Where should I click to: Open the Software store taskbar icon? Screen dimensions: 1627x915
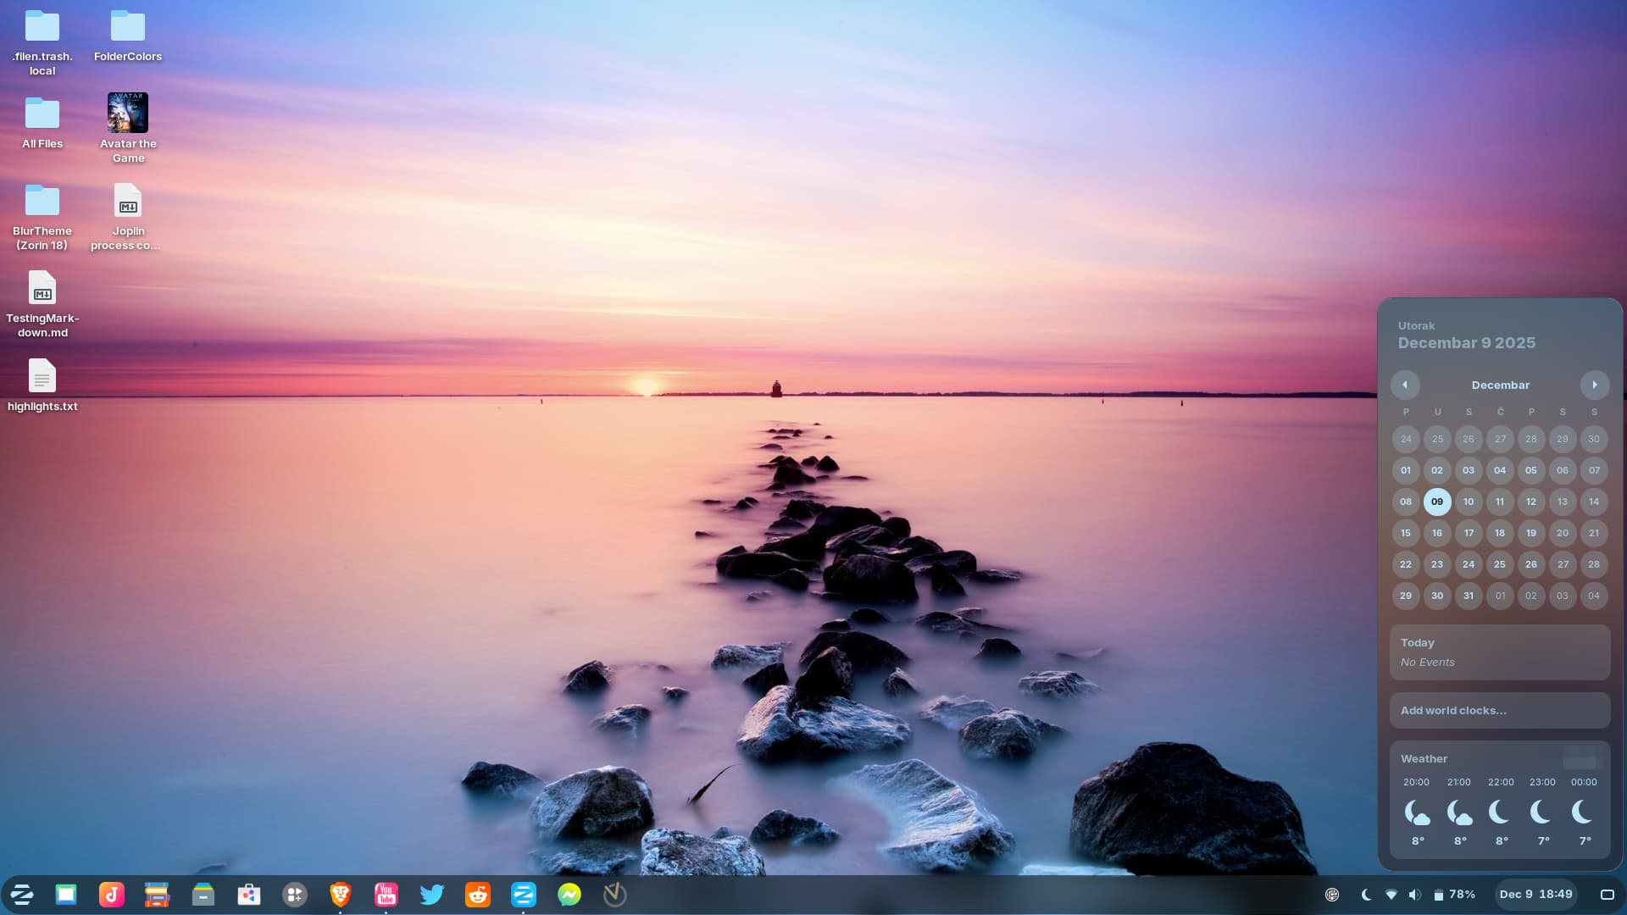point(249,895)
